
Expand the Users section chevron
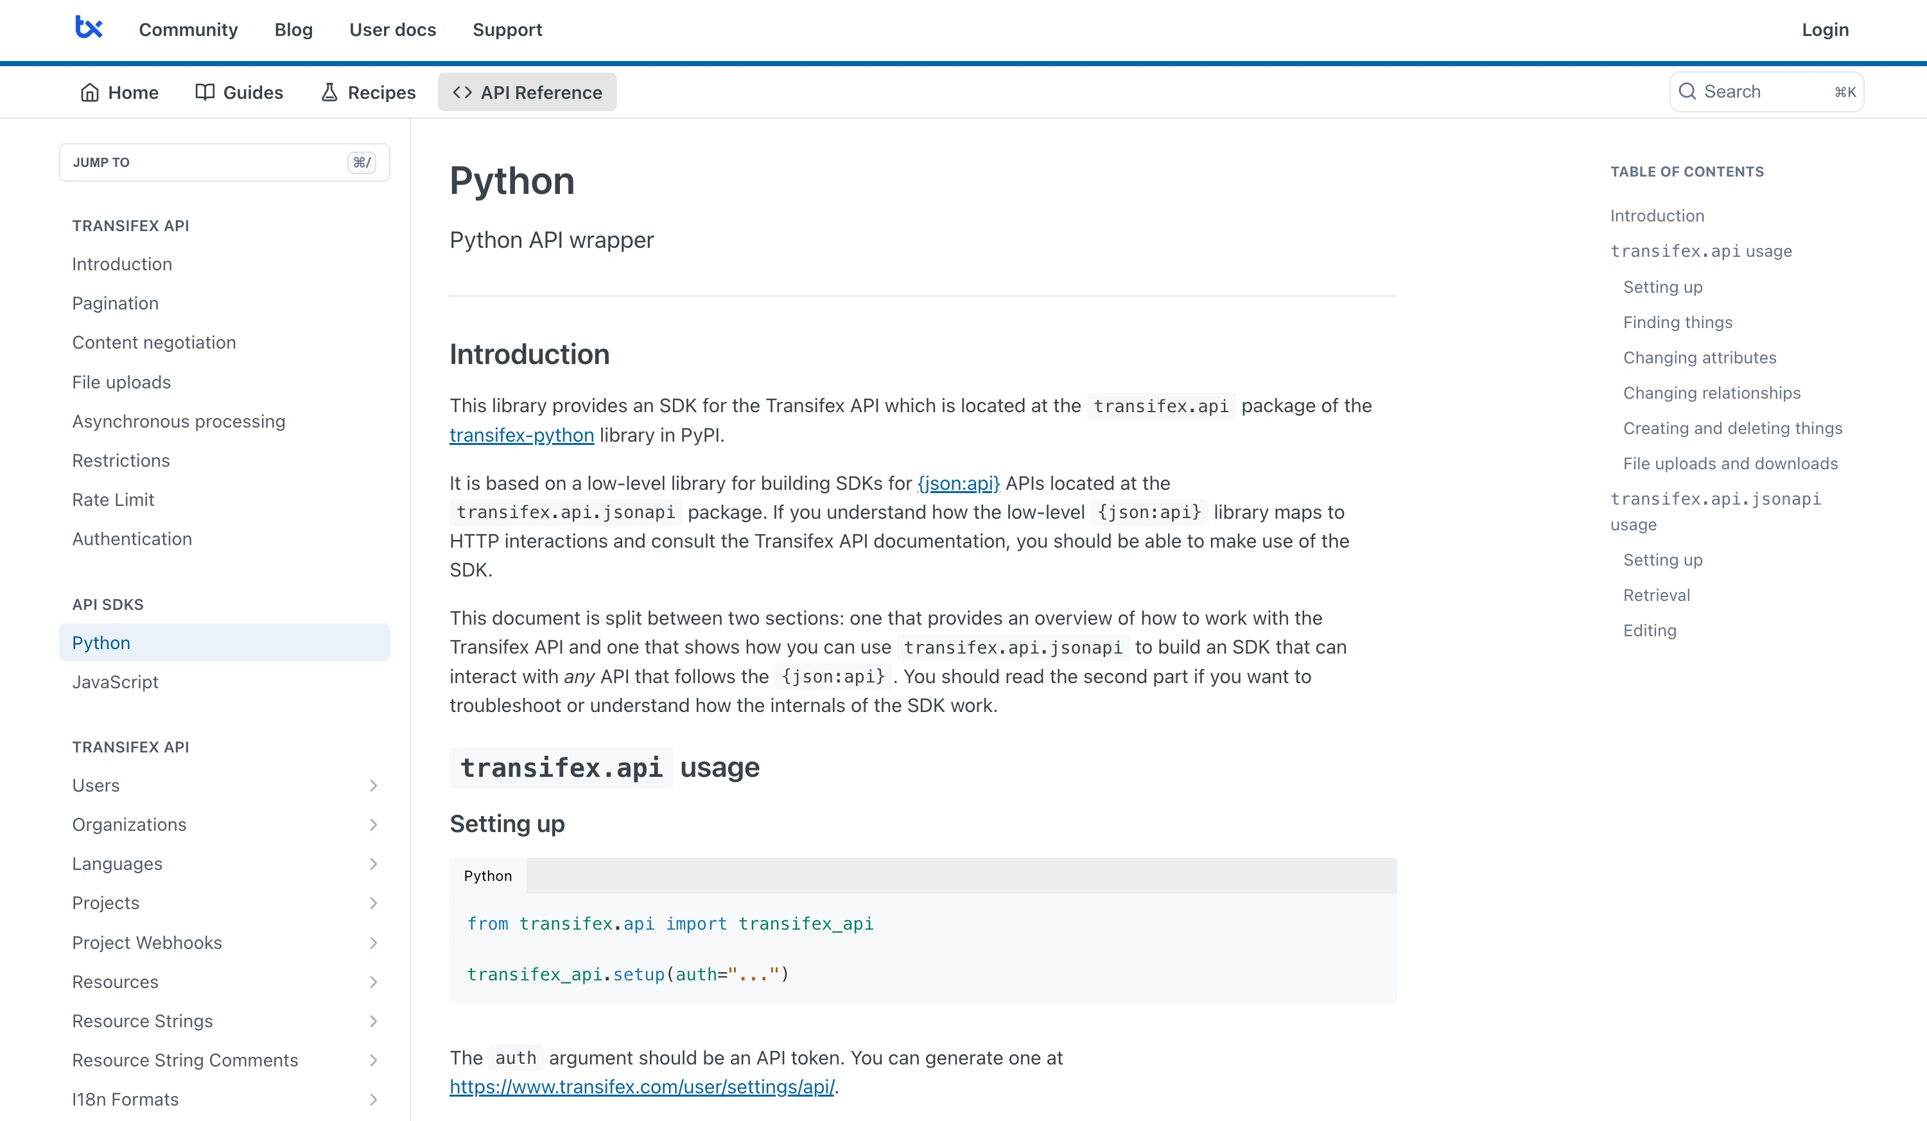[x=373, y=785]
